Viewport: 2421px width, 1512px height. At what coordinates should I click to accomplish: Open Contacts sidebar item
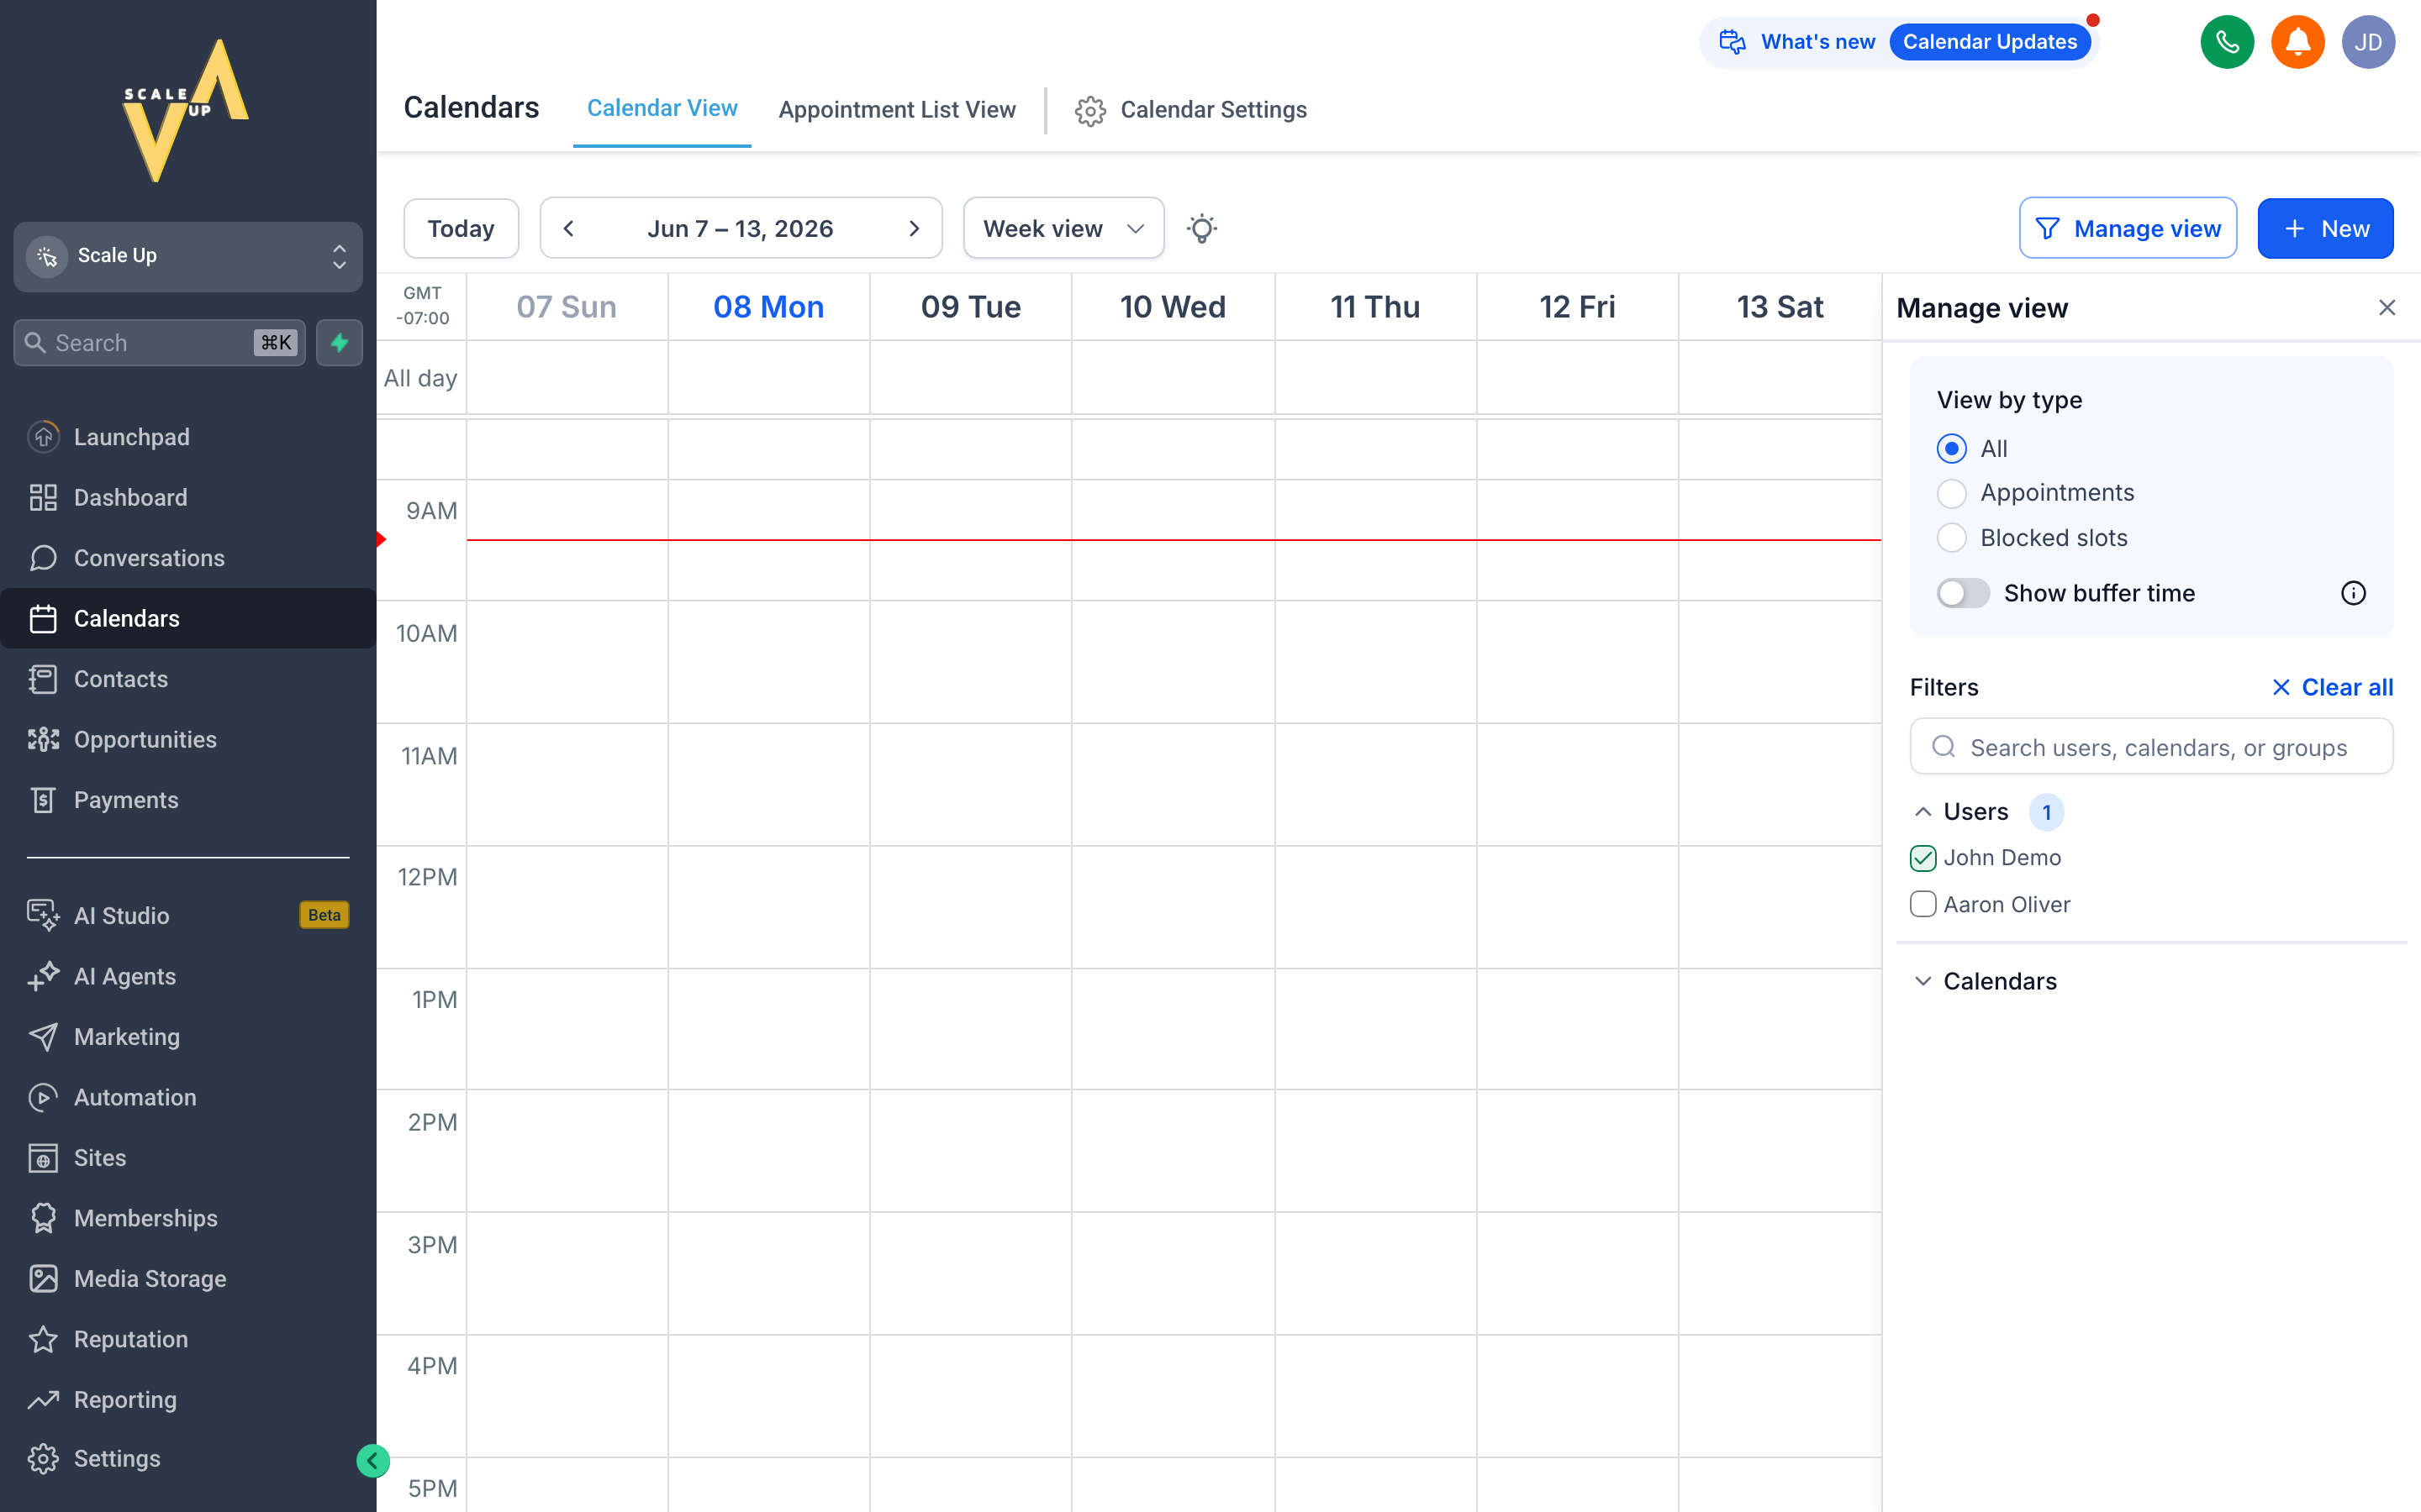pyautogui.click(x=188, y=679)
